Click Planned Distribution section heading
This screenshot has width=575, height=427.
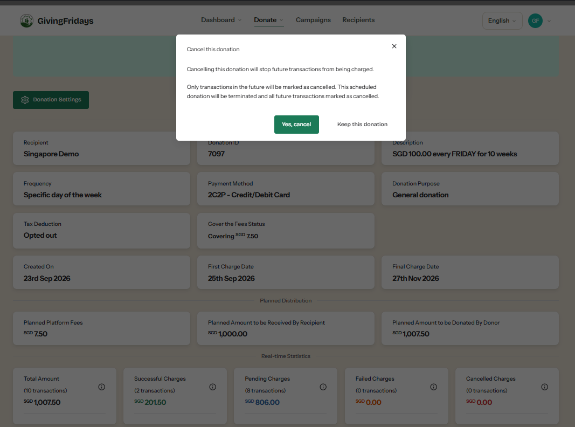(x=286, y=301)
